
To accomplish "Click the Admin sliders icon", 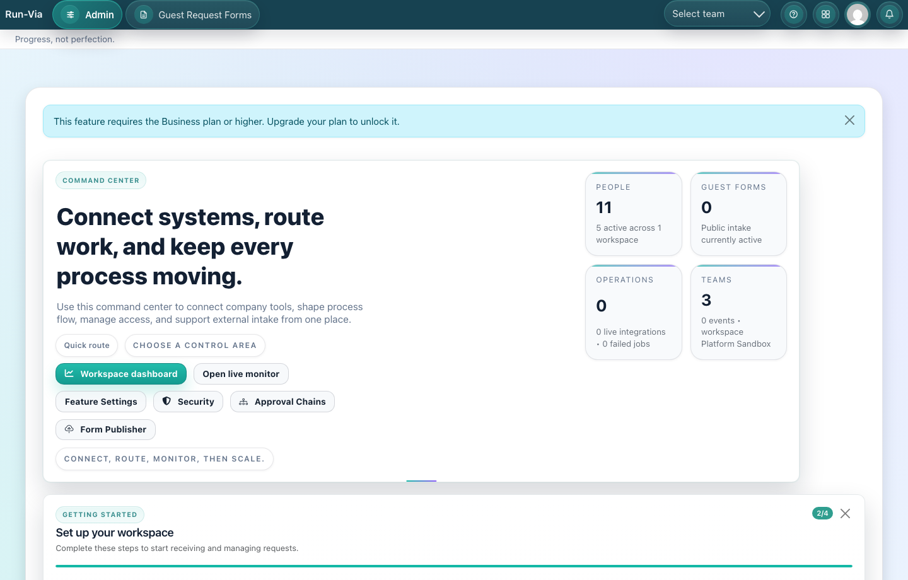I will [71, 14].
